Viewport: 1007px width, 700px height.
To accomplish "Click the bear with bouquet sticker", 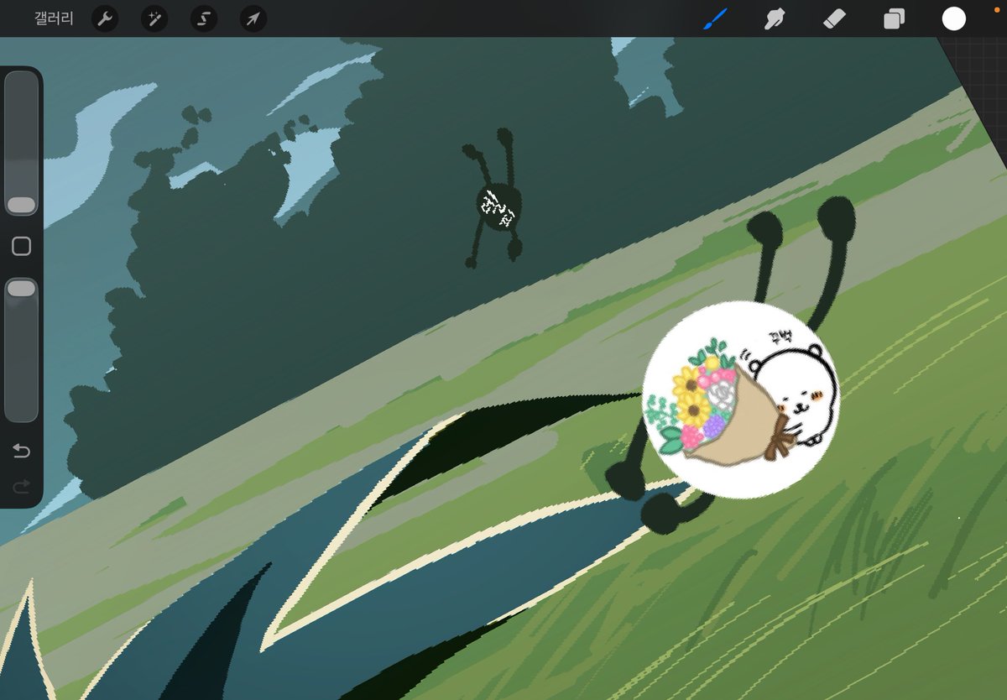I will (x=741, y=400).
